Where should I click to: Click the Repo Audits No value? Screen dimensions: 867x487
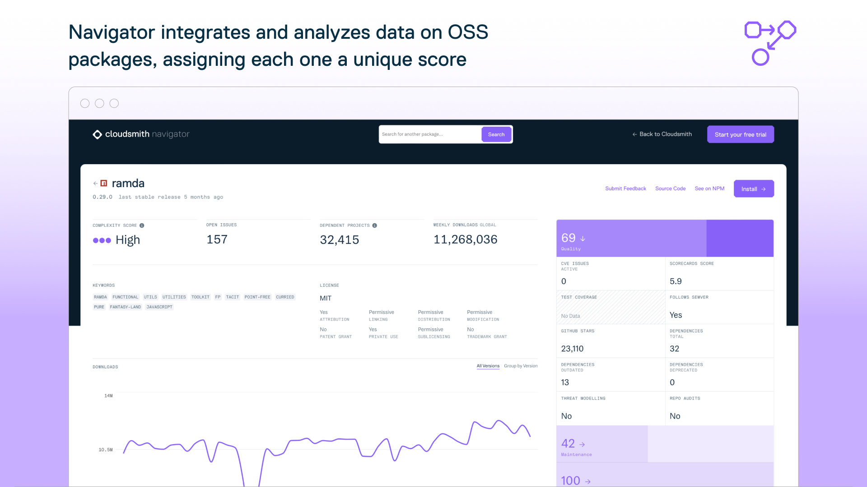point(675,416)
